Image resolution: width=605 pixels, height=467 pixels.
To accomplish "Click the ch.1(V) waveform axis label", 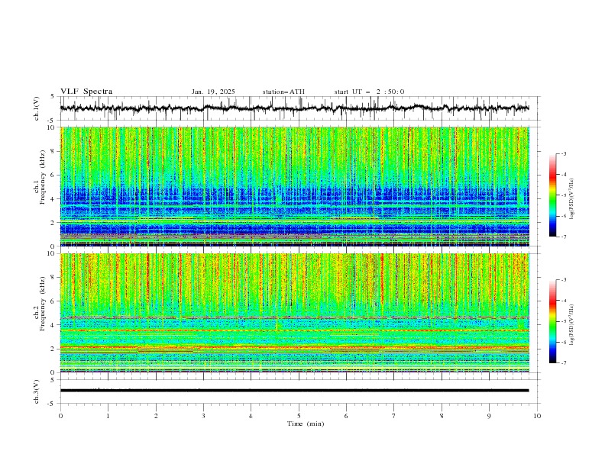I will [x=37, y=108].
